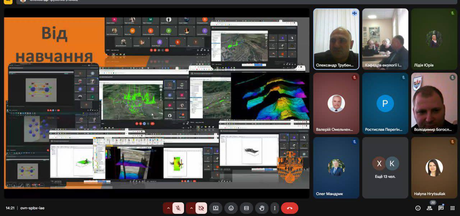Turn on the camera in the call bar
This screenshot has width=460, height=216.
(x=201, y=208)
